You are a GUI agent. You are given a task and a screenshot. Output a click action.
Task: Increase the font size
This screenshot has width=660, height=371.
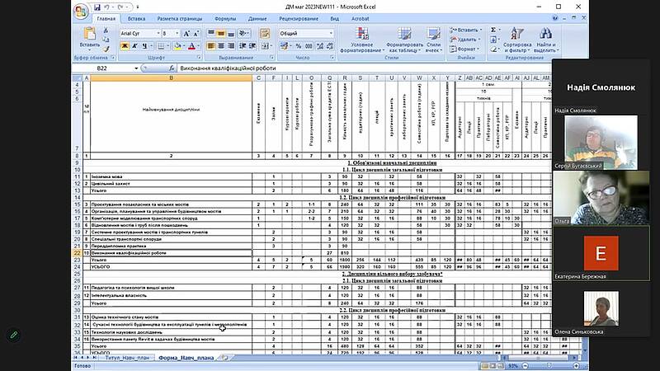186,33
